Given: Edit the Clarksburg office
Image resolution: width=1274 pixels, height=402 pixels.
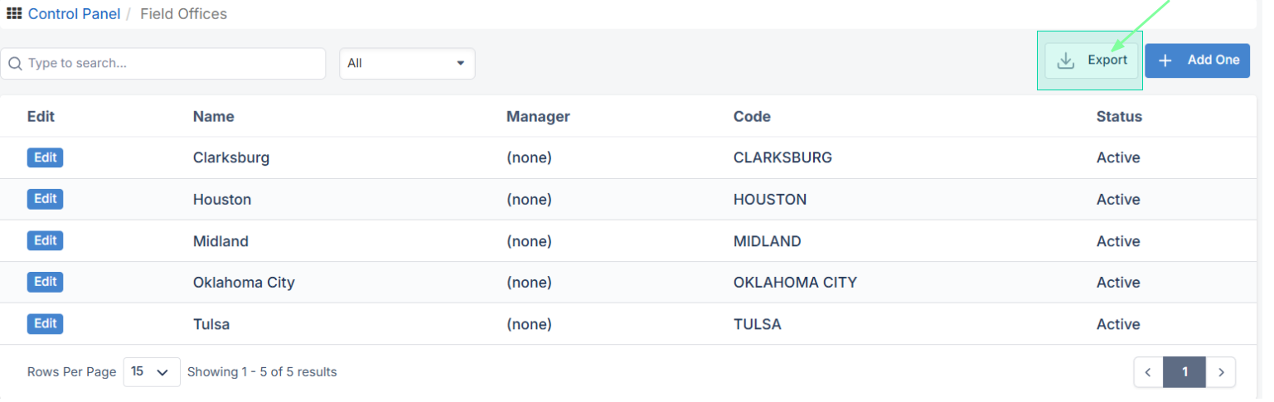Looking at the screenshot, I should click(x=46, y=157).
